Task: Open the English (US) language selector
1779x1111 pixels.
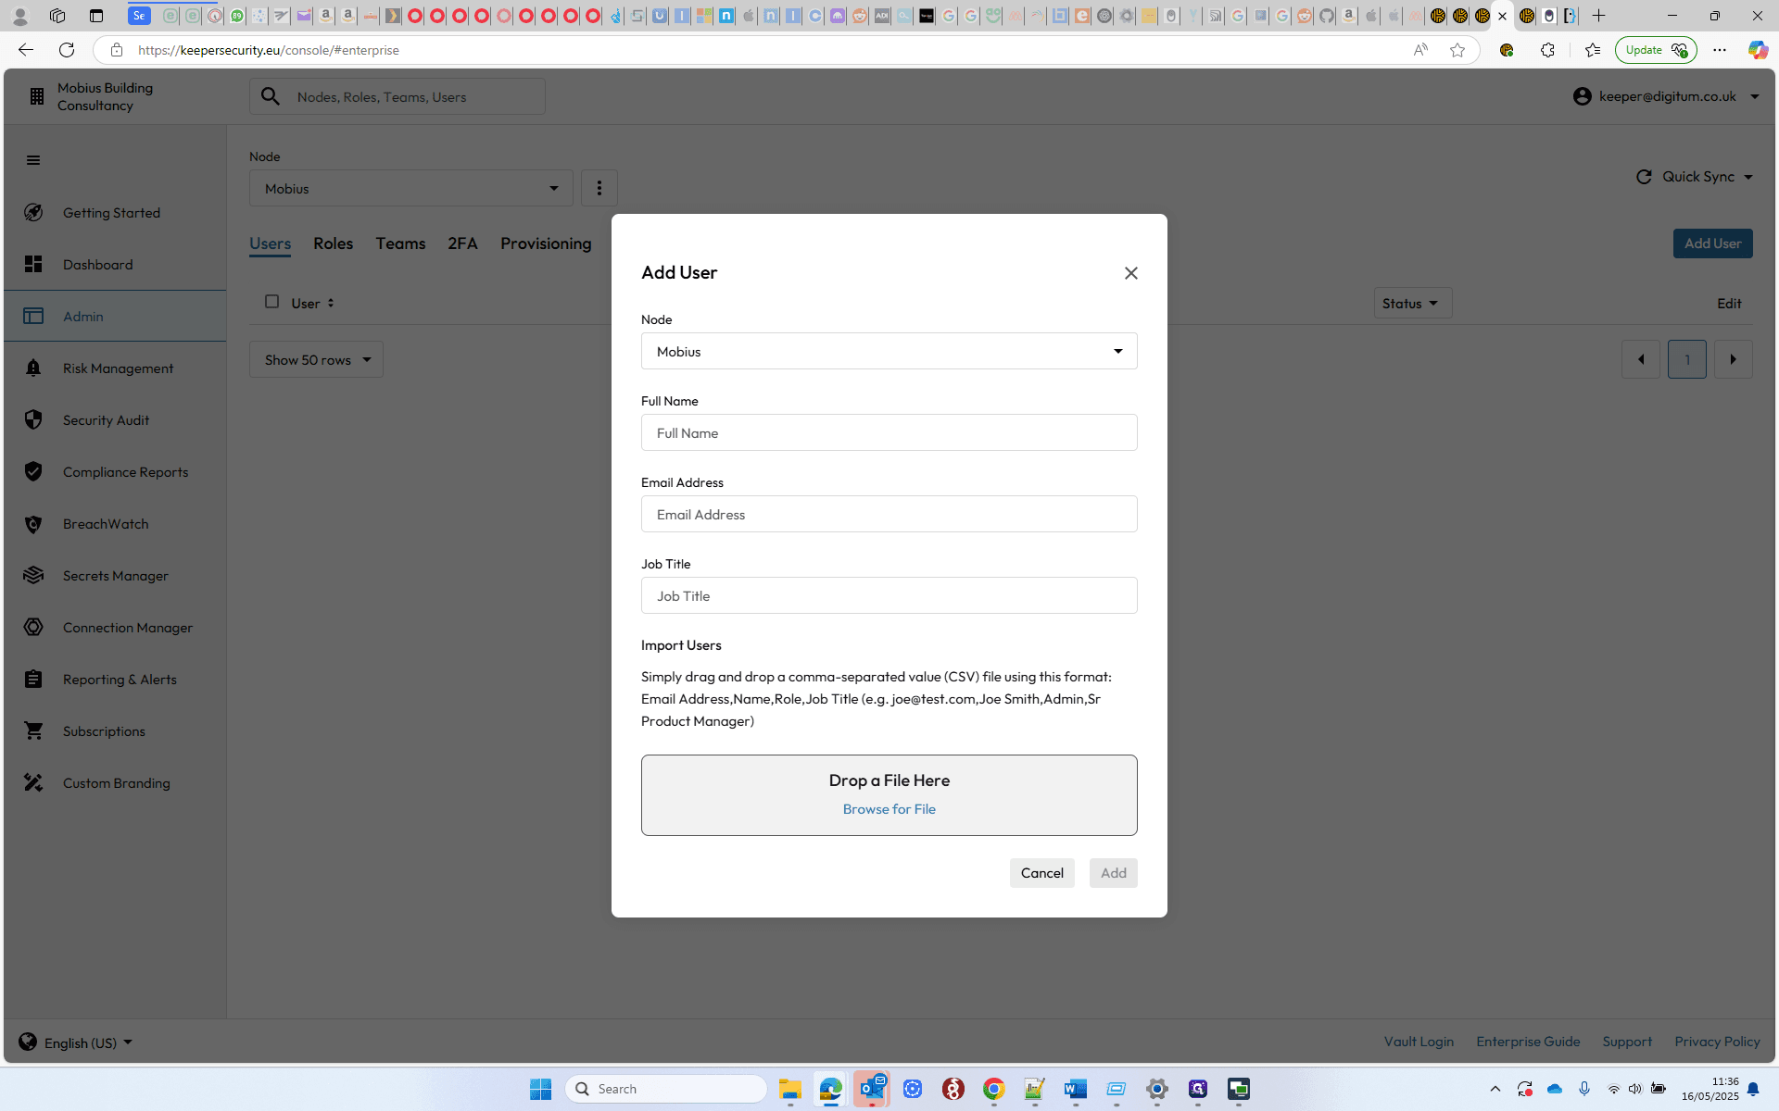Action: point(88,1042)
